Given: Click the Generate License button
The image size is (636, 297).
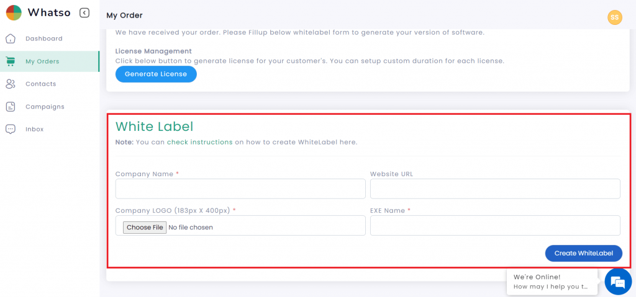Looking at the screenshot, I should 156,74.
